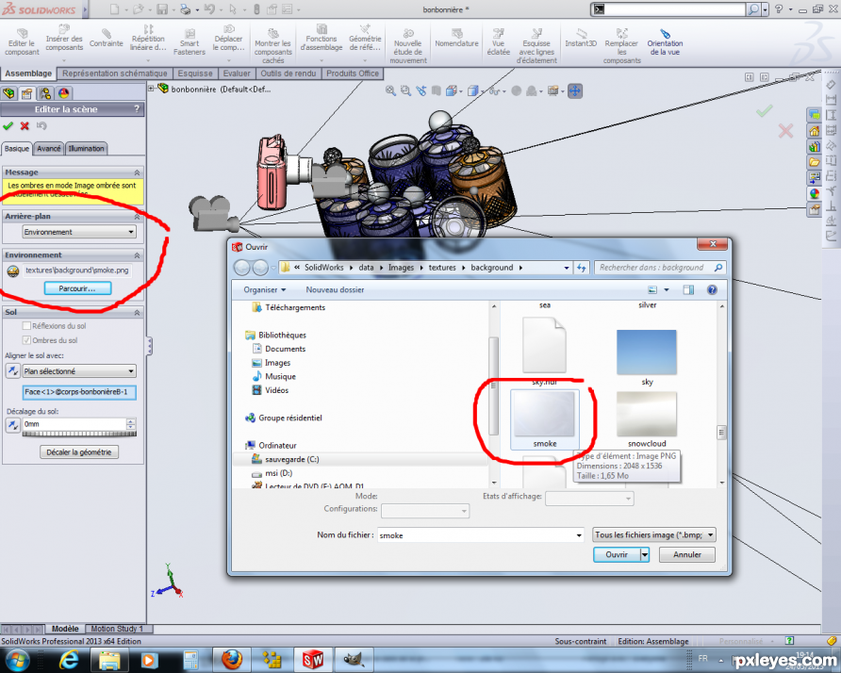Switch to Evaluer tab
841x673 pixels.
click(237, 74)
